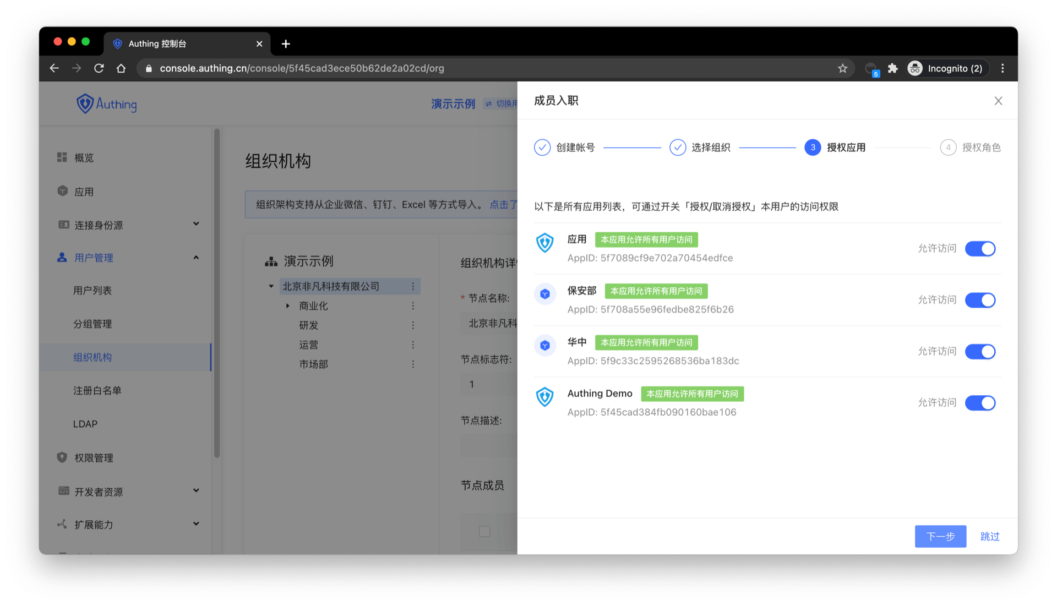This screenshot has width=1057, height=606.
Task: Click the Authing Demo app shield icon
Action: click(x=544, y=396)
